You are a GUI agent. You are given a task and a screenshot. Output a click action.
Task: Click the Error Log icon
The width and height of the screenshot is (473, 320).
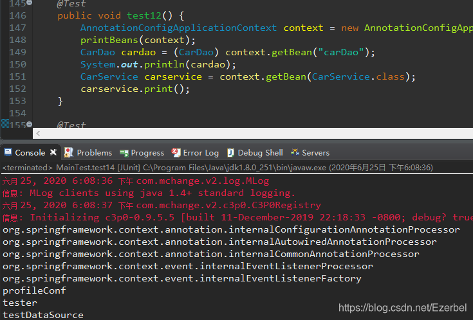click(x=176, y=152)
